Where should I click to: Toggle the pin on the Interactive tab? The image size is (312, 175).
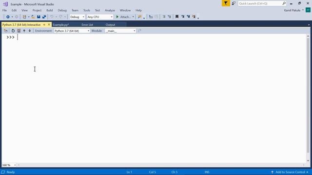click(x=44, y=25)
